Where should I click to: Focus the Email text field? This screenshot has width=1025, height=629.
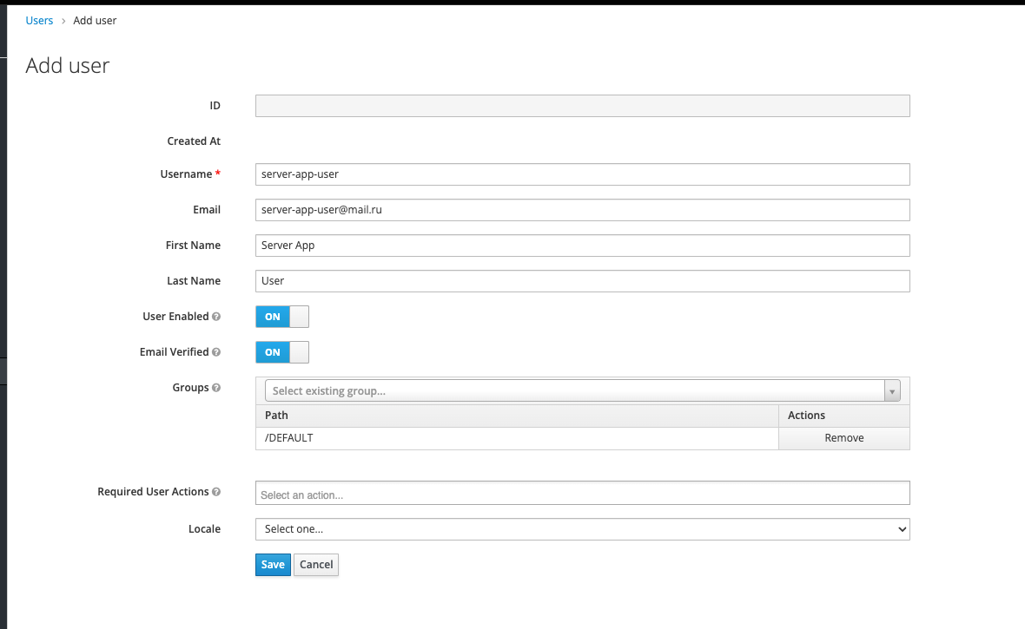pos(582,210)
